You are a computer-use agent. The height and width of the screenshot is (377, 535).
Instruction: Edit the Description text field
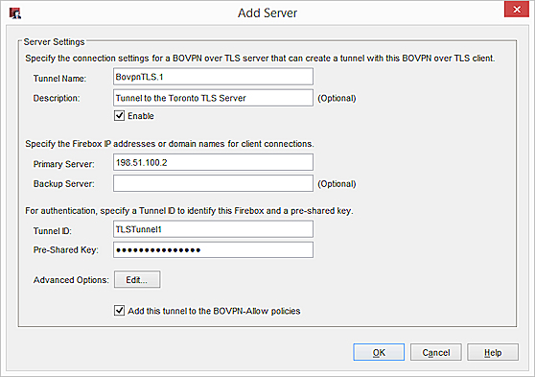click(x=213, y=98)
